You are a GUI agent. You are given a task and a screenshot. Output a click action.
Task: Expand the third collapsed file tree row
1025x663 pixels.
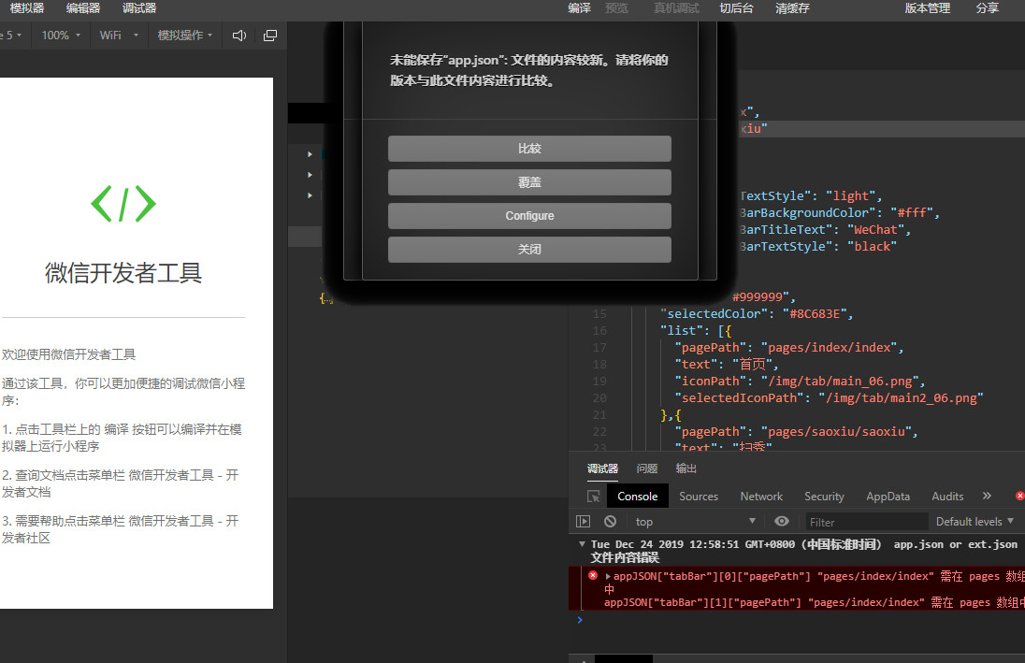tap(310, 195)
